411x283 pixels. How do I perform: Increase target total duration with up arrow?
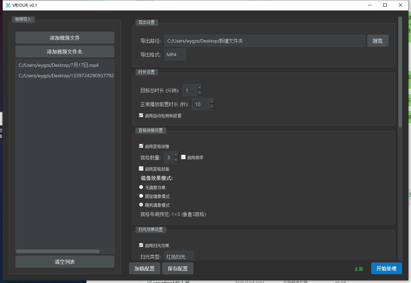(x=199, y=87)
